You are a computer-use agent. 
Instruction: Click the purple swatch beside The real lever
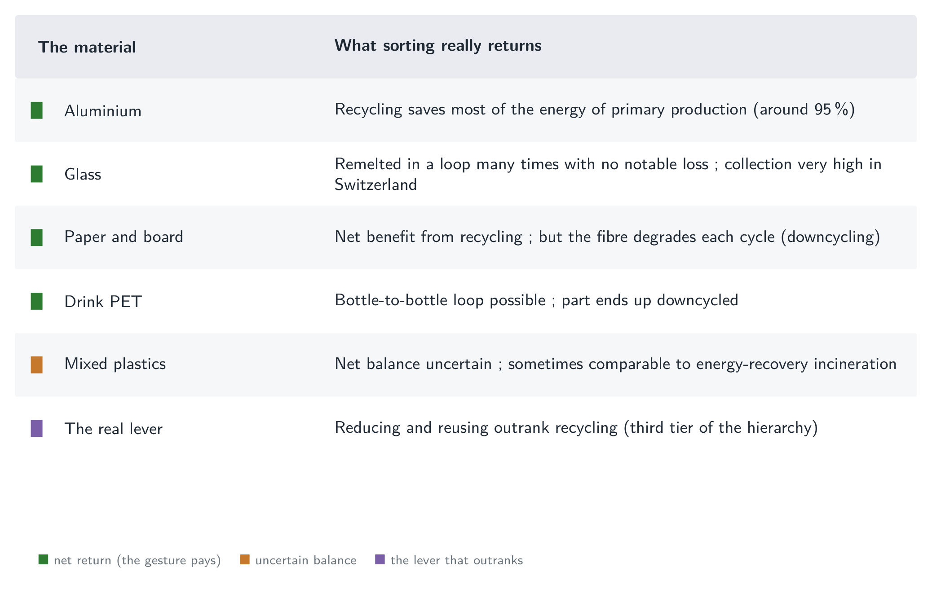36,428
